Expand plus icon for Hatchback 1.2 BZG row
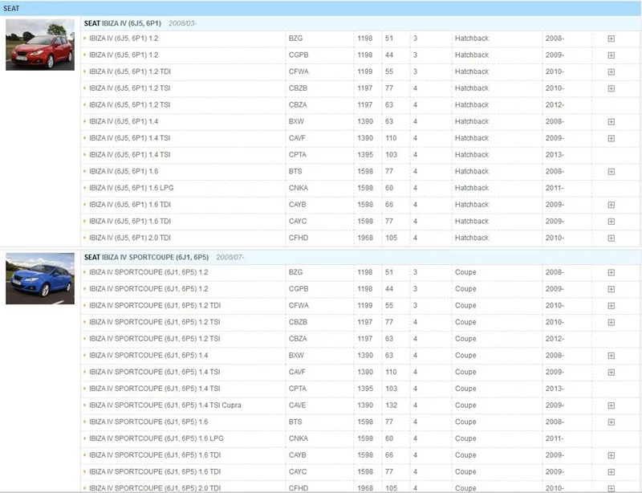Viewport: 642px width, 493px height. (611, 39)
